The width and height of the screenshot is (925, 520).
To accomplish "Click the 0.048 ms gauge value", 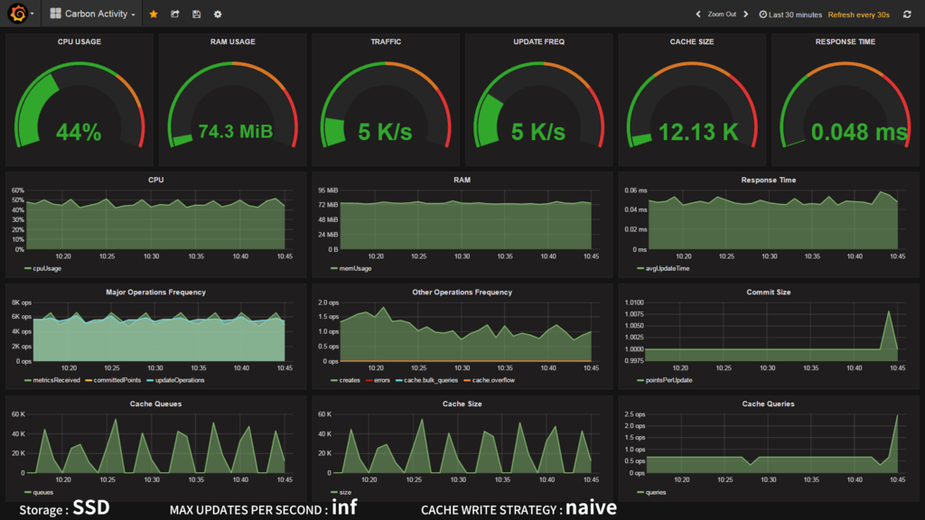I will click(858, 132).
